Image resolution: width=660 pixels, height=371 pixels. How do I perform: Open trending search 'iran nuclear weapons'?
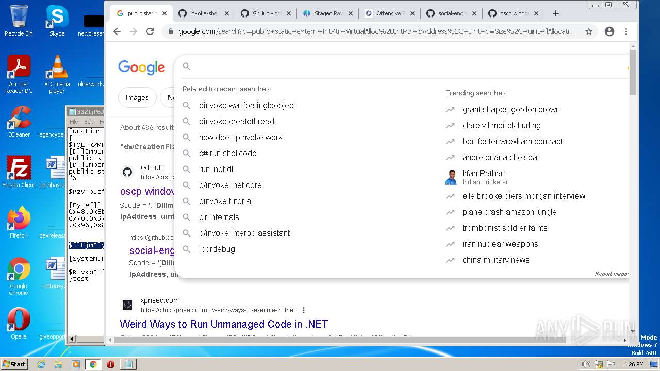pos(500,244)
